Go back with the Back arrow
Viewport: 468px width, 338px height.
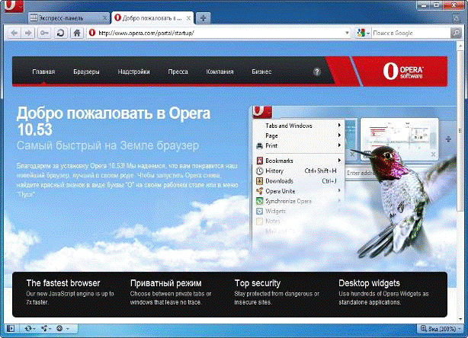(x=13, y=33)
